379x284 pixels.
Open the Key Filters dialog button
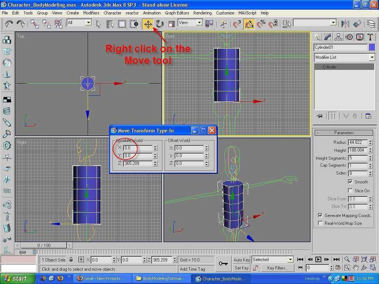[x=277, y=268]
